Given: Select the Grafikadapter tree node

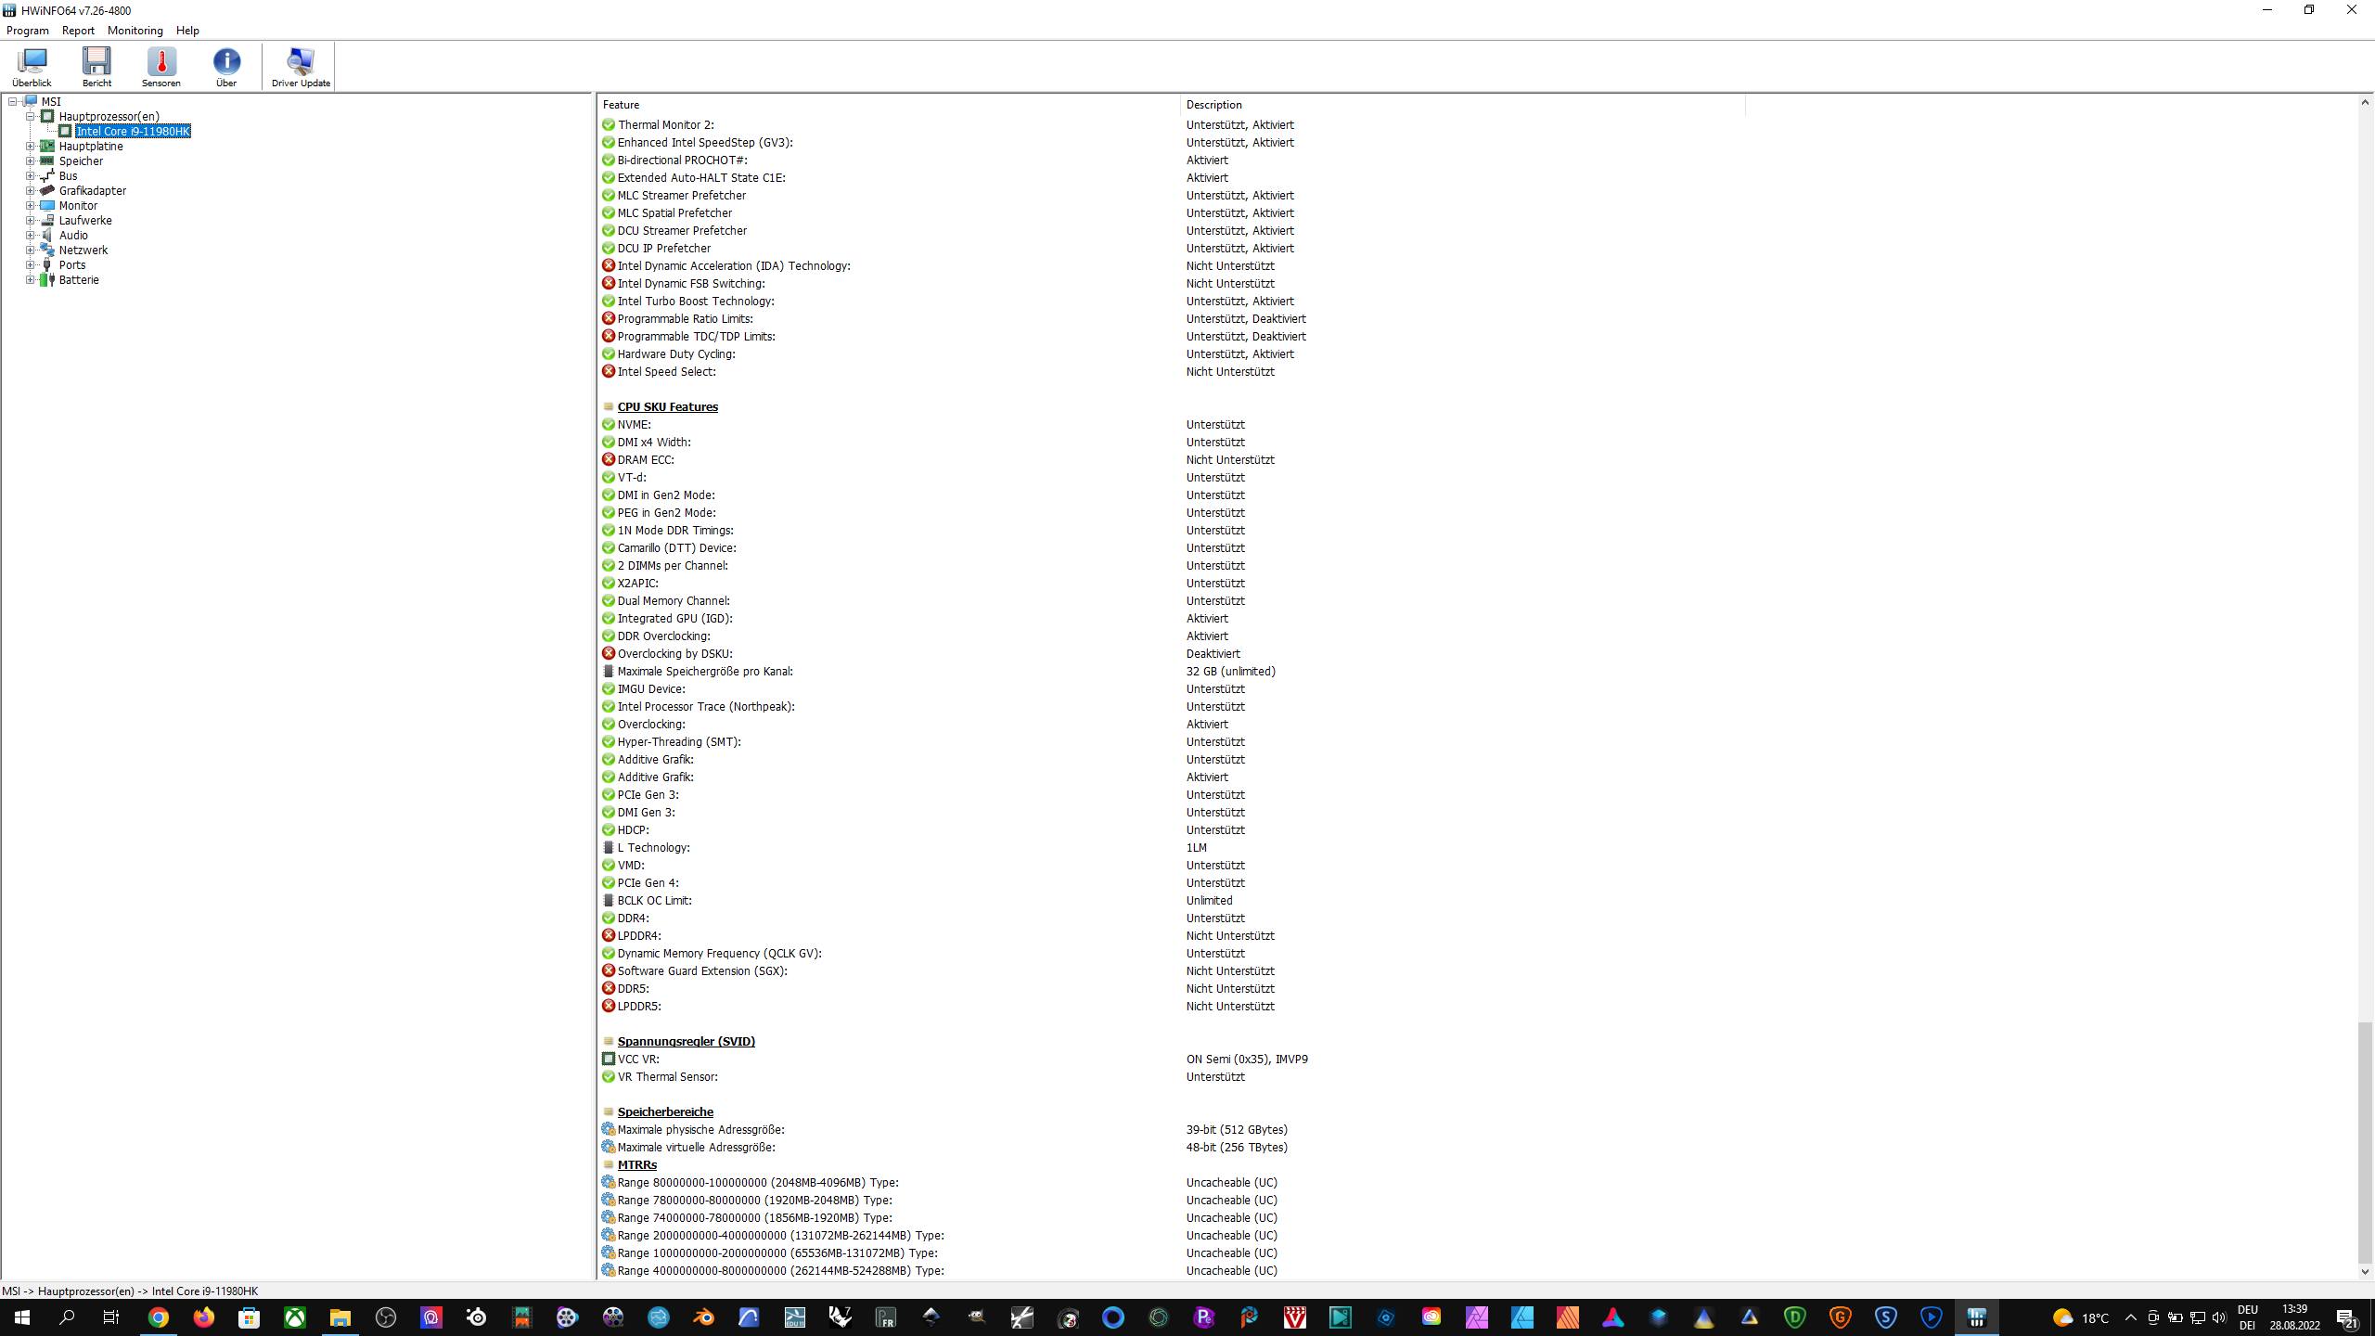Looking at the screenshot, I should 92,190.
